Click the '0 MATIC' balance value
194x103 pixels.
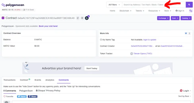(x=38, y=40)
